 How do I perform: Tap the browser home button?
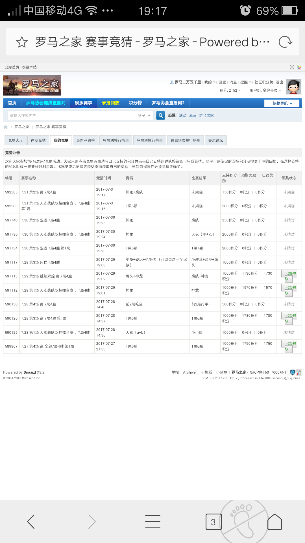click(274, 522)
